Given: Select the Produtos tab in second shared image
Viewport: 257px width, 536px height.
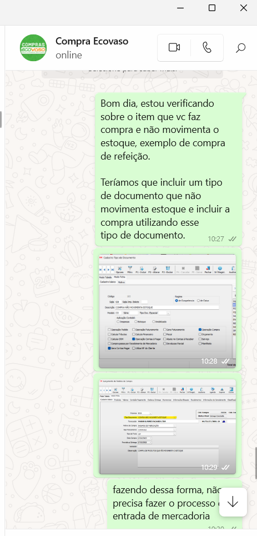Looking at the screenshot, I should (x=118, y=400).
